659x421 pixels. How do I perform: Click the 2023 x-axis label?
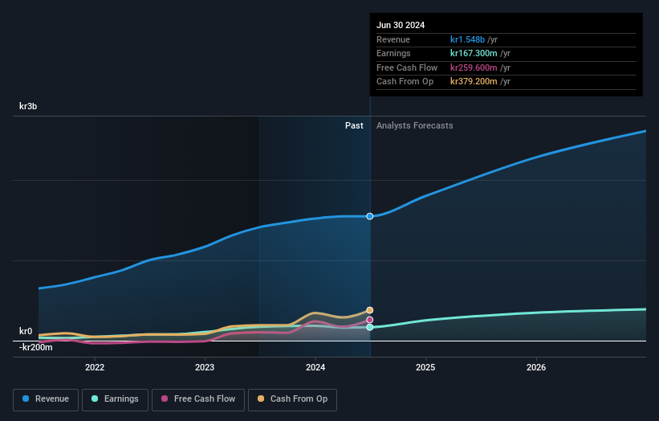point(205,367)
